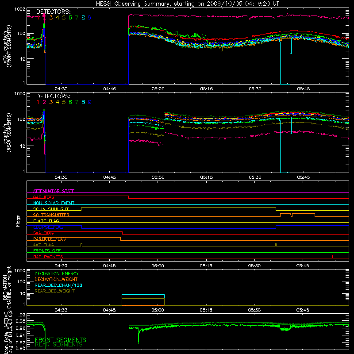354x354 pixels.
Task: Click the cyan REAR_DEC_CHAN step in the decimation plot
Action: pyautogui.click(x=143, y=295)
